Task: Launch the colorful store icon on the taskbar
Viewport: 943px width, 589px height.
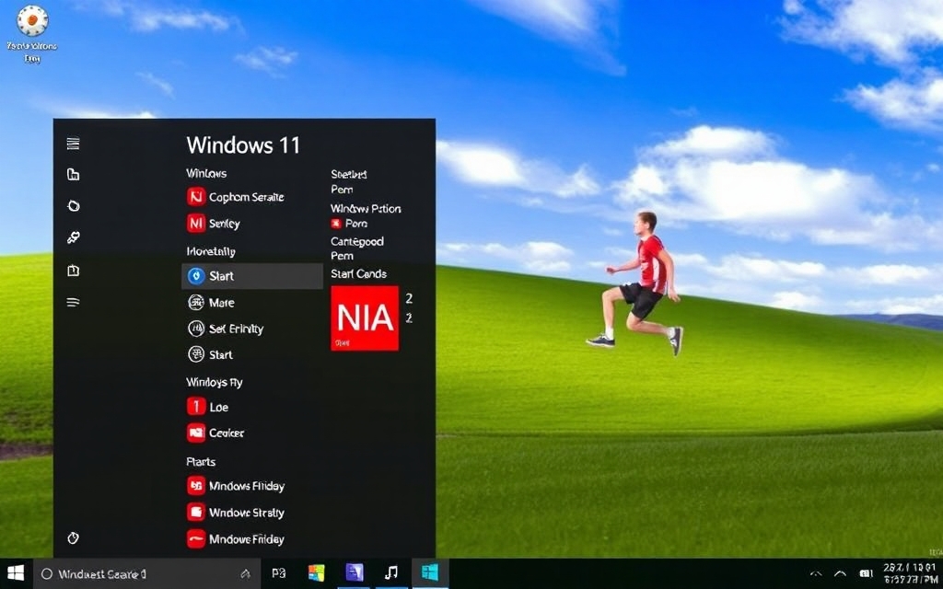Action: 317,573
